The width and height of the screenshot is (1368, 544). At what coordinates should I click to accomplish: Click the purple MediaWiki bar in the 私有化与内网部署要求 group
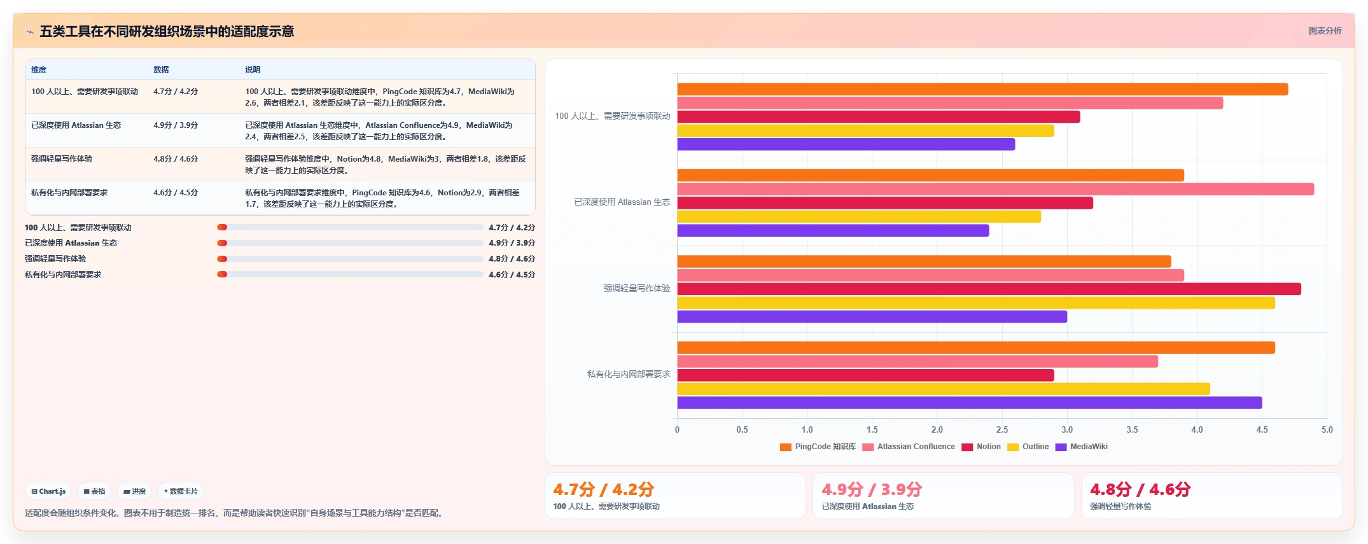(970, 403)
